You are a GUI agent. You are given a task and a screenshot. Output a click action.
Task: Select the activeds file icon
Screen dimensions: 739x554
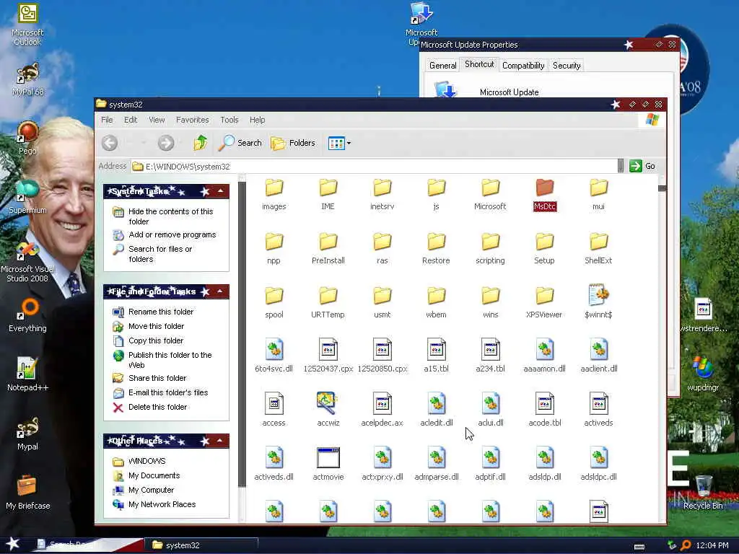(598, 410)
